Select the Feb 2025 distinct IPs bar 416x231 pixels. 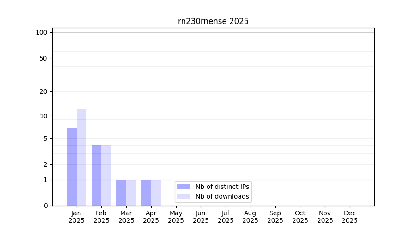(x=96, y=175)
